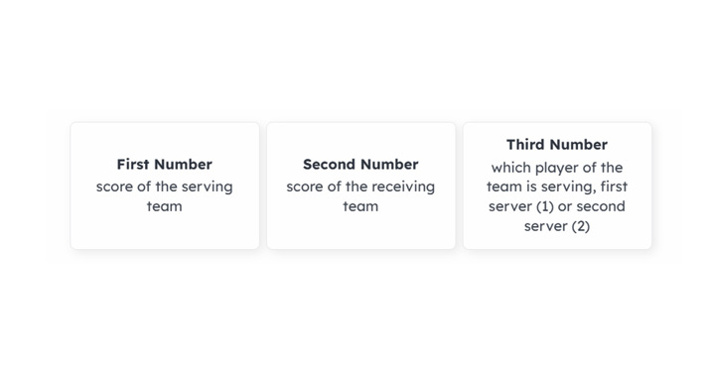The height and width of the screenshot is (374, 710).
Task: Click the "(1)" first server marker
Action: 545,206
